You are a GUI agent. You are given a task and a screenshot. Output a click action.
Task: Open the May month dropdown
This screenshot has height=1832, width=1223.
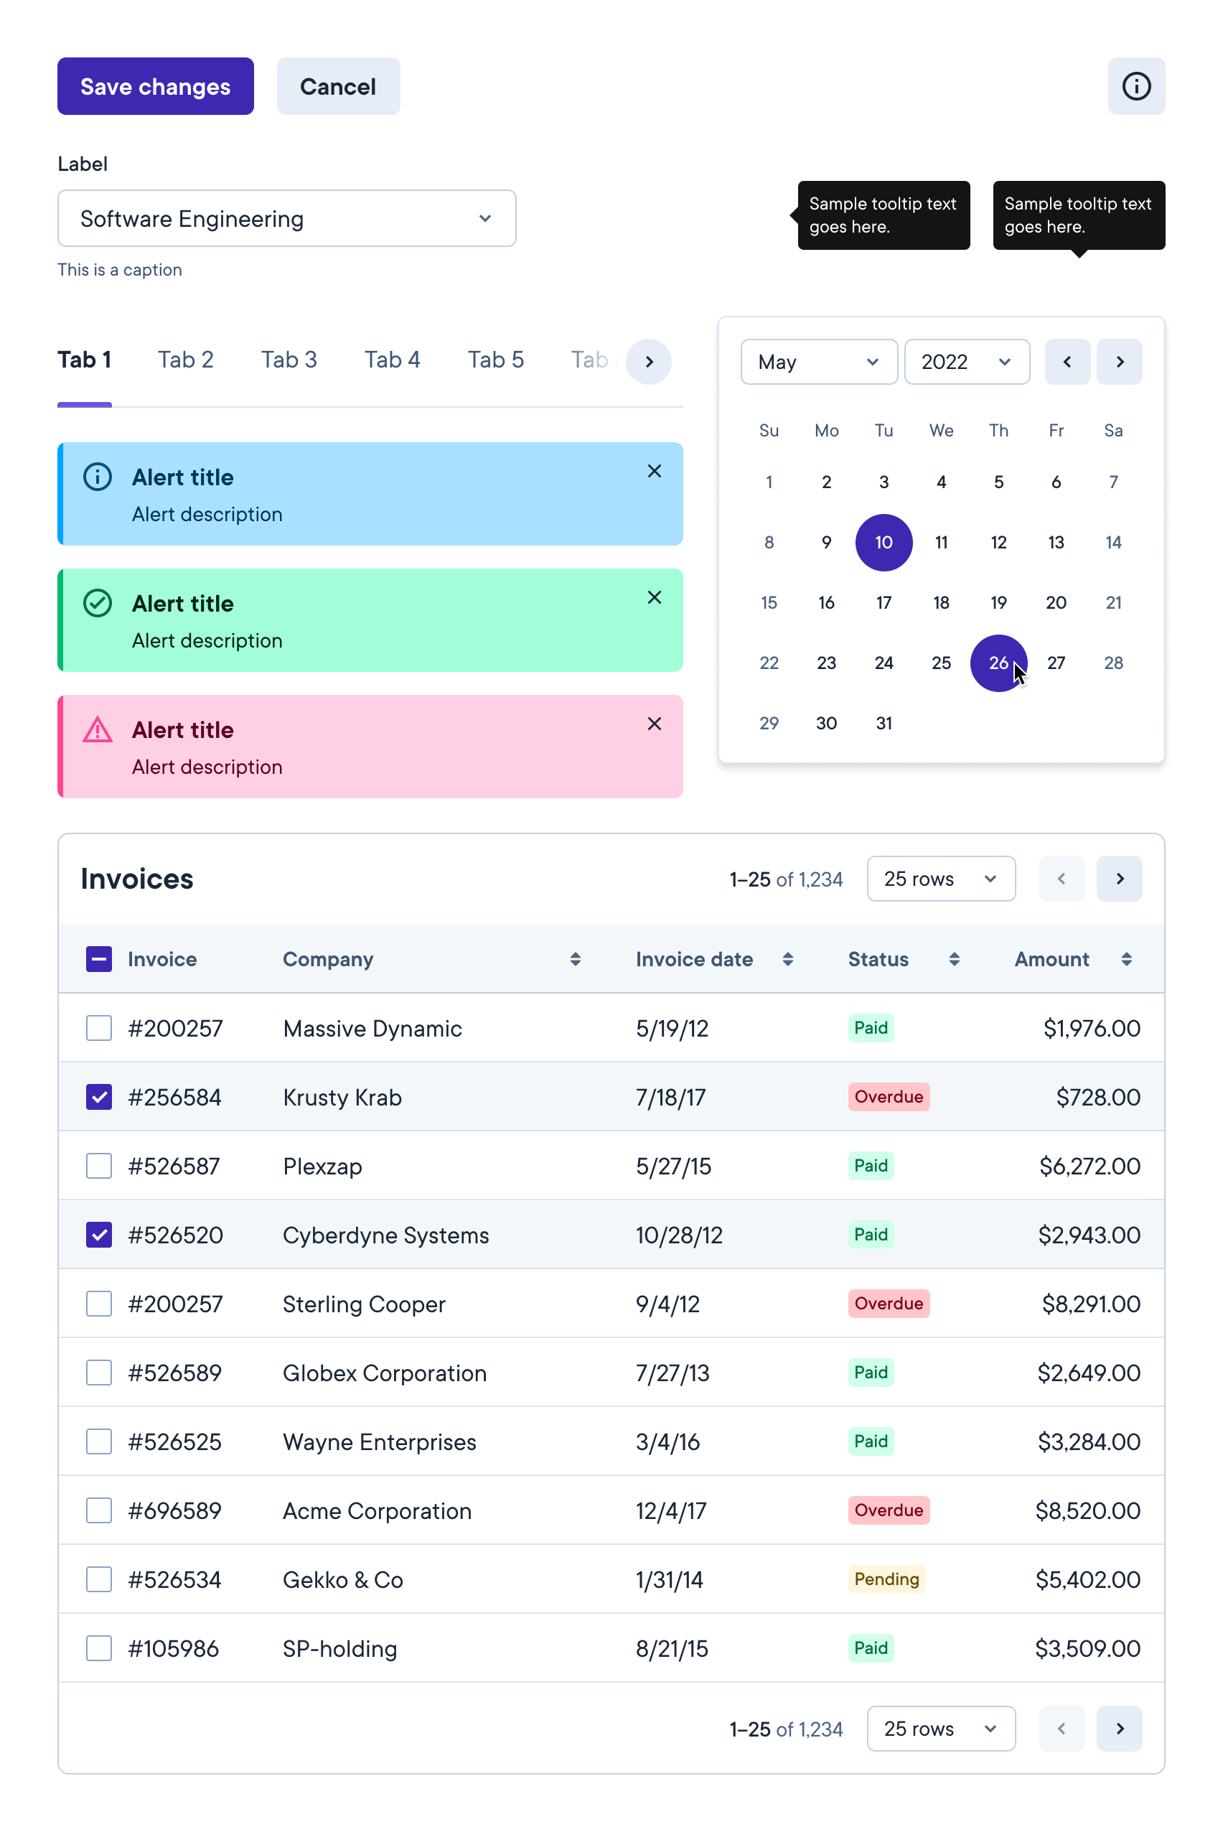(818, 362)
